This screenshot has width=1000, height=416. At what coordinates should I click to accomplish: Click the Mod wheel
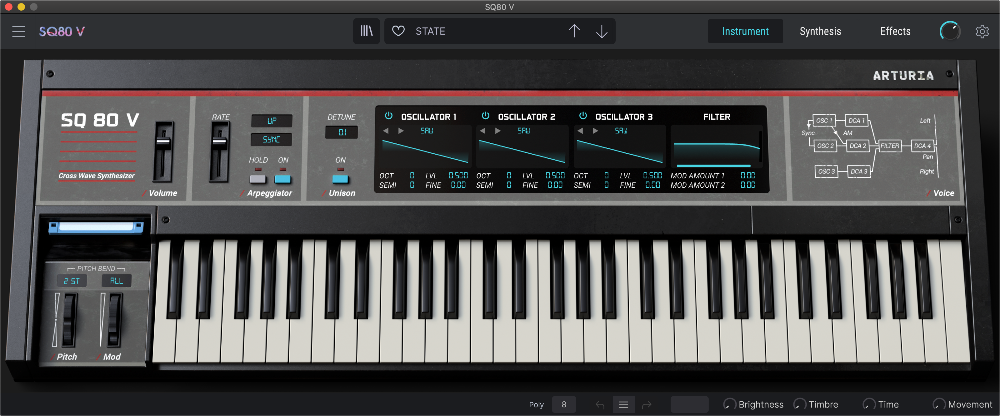point(115,319)
